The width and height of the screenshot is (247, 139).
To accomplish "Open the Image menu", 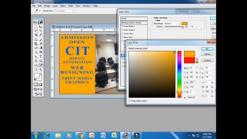I will (47, 6).
